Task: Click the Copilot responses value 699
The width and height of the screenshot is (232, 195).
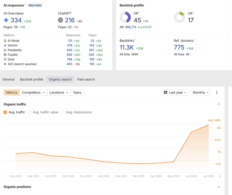Action: (x=70, y=55)
